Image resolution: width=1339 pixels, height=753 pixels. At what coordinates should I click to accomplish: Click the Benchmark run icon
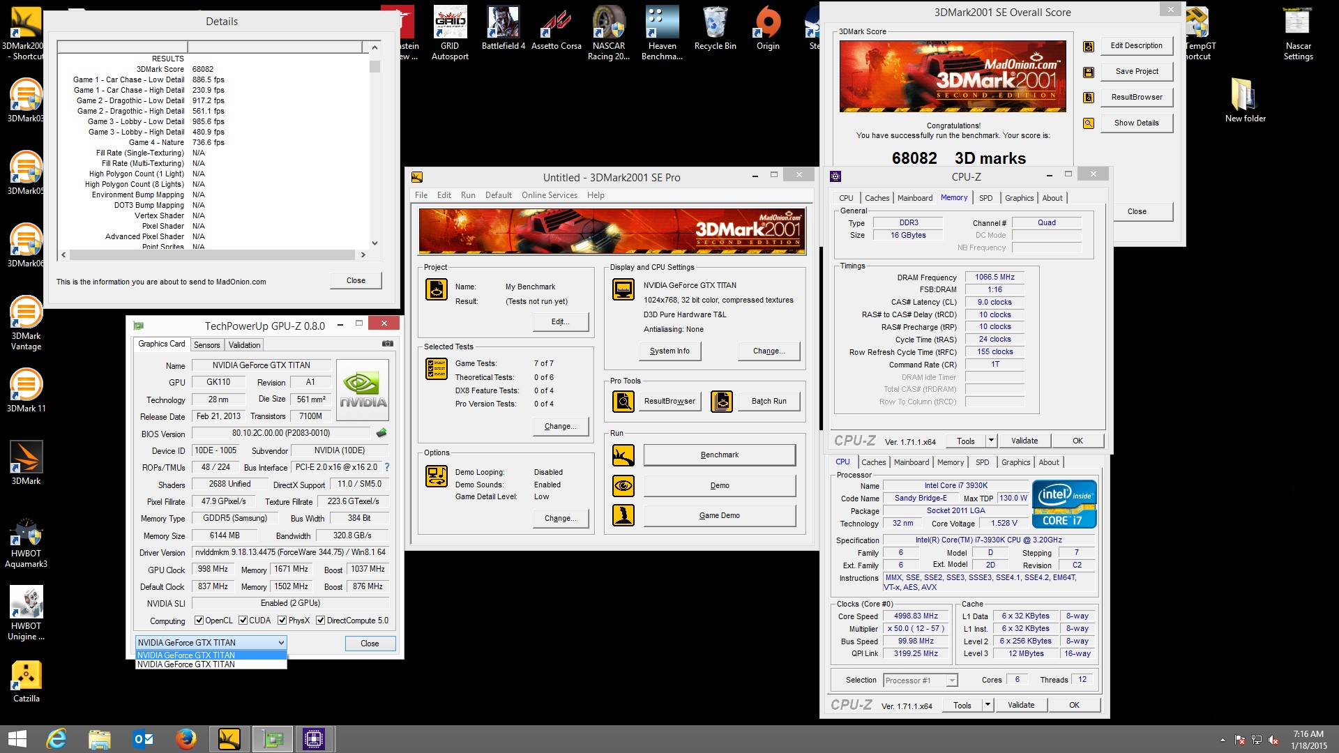click(x=623, y=455)
